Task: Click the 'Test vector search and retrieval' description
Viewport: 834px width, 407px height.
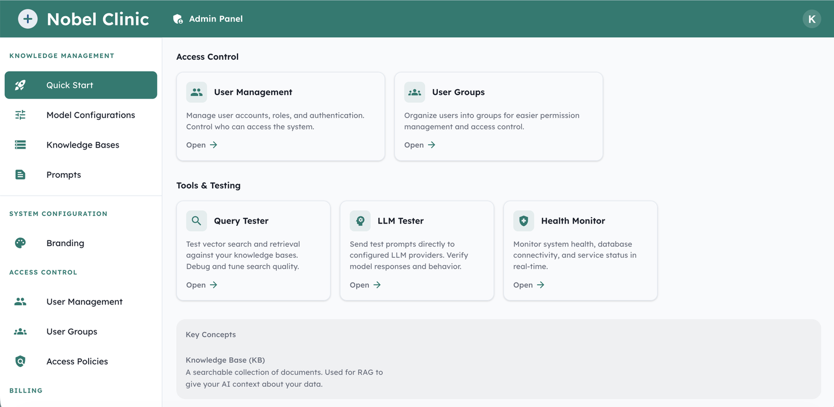Action: point(243,255)
